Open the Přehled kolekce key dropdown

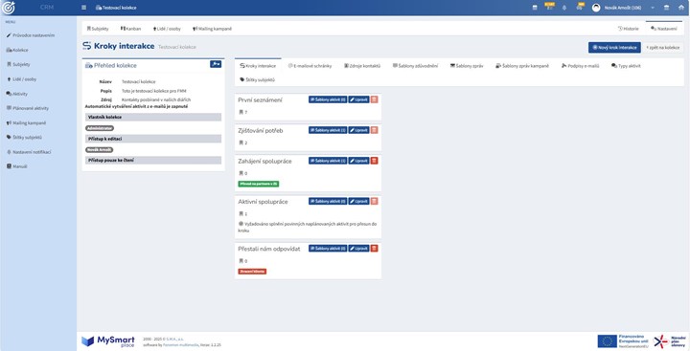tap(216, 64)
